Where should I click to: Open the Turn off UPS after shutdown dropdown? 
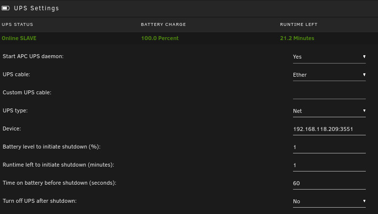point(329,201)
